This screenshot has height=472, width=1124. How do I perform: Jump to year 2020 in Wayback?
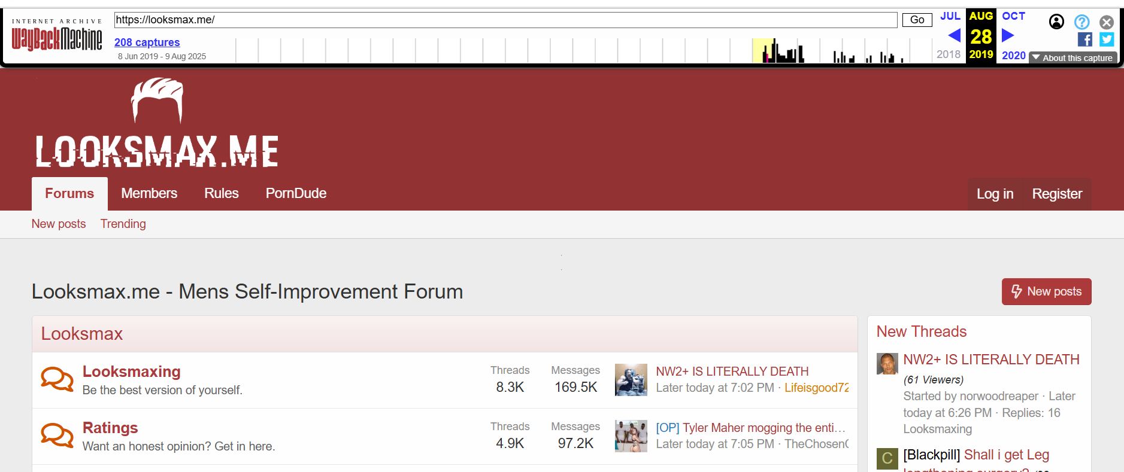(1013, 55)
